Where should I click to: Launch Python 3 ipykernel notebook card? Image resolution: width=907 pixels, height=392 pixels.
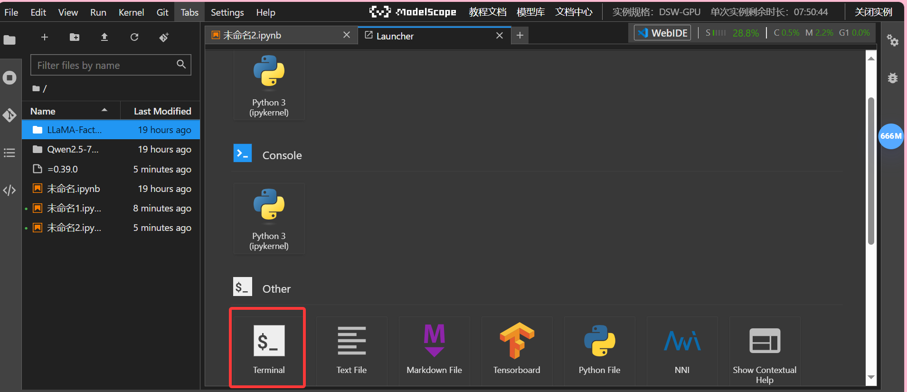[269, 86]
